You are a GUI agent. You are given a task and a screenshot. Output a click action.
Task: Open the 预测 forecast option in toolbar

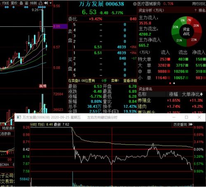coord(33,3)
